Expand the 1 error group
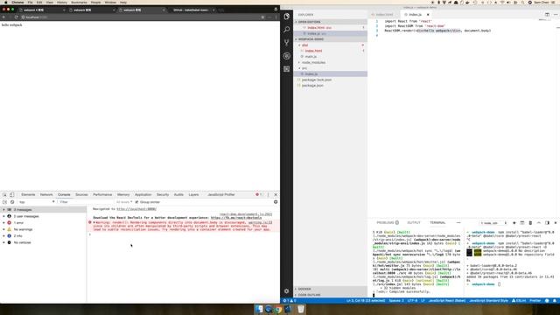This screenshot has height=315, width=560. [3, 223]
